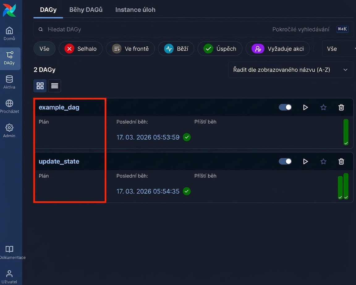Open the Admin gear in sidebar

point(9,130)
